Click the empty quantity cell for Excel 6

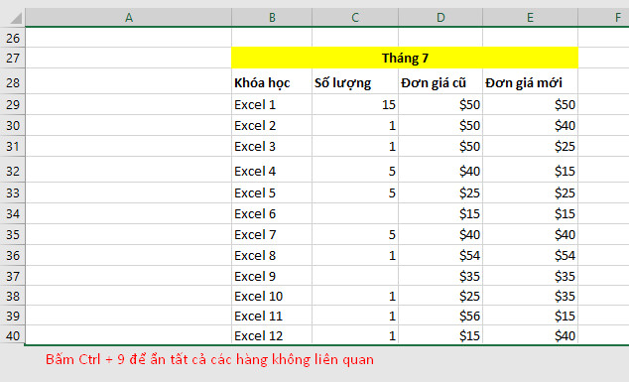pos(355,213)
